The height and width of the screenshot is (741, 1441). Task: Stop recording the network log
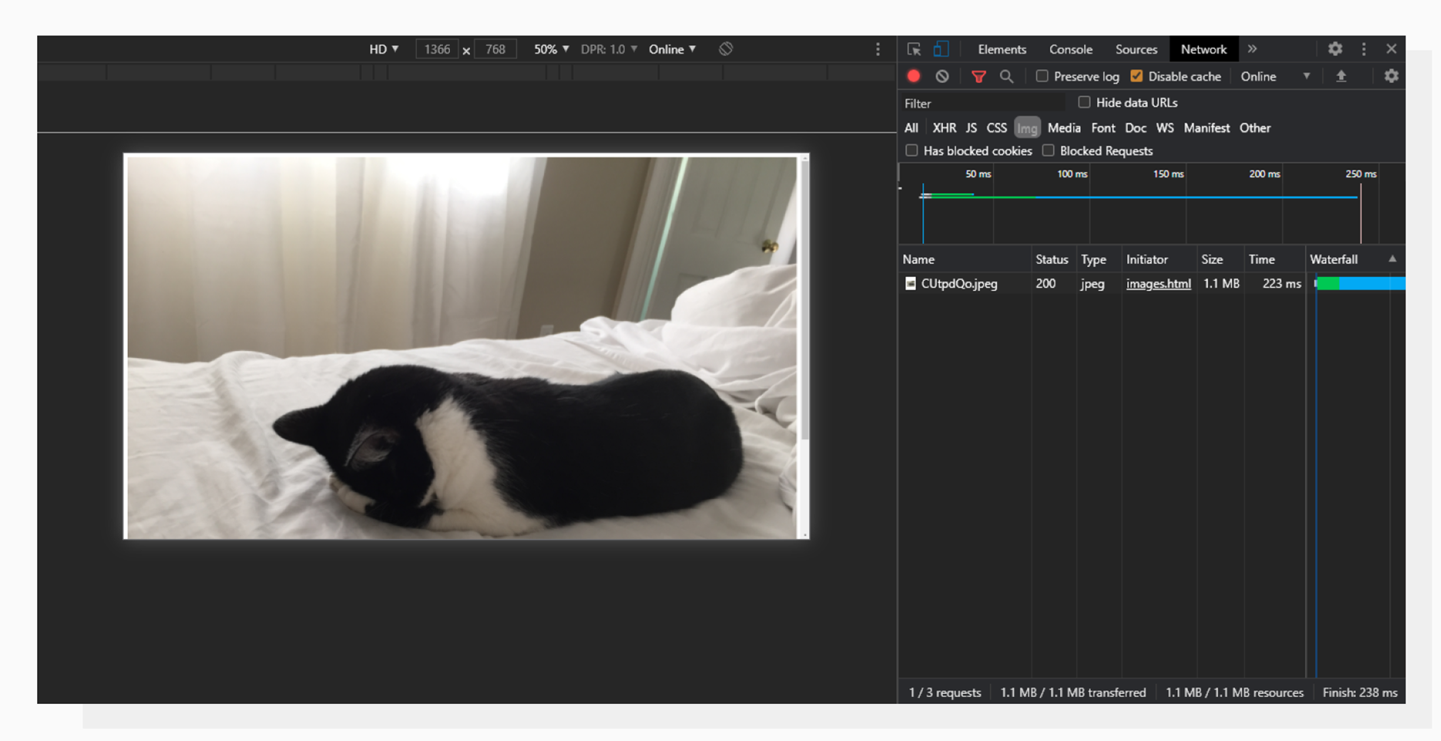(x=914, y=76)
